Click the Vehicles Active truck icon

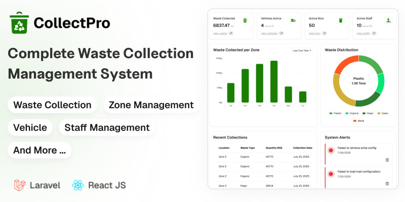(293, 20)
